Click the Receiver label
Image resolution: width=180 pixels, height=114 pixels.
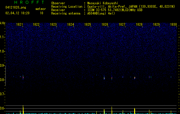[58, 10]
